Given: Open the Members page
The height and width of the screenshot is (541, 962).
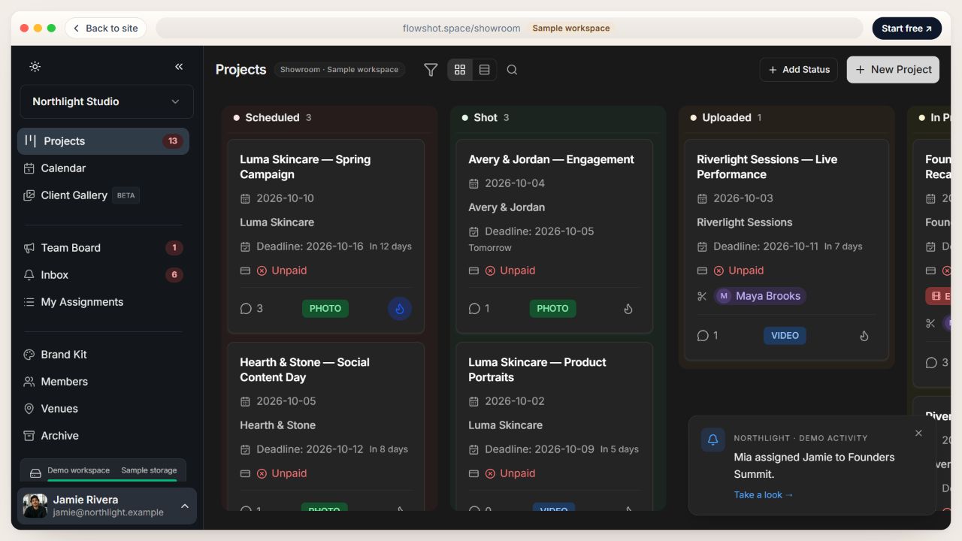Looking at the screenshot, I should [x=103, y=382].
